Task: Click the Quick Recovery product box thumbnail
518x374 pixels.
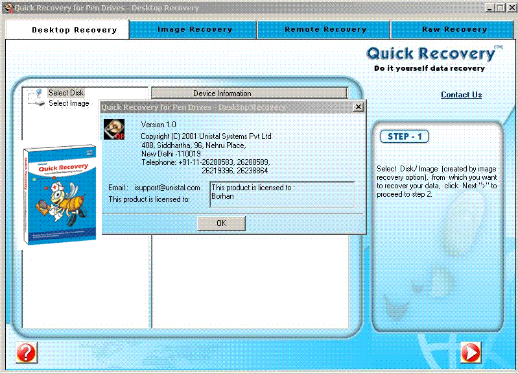Action: click(60, 194)
